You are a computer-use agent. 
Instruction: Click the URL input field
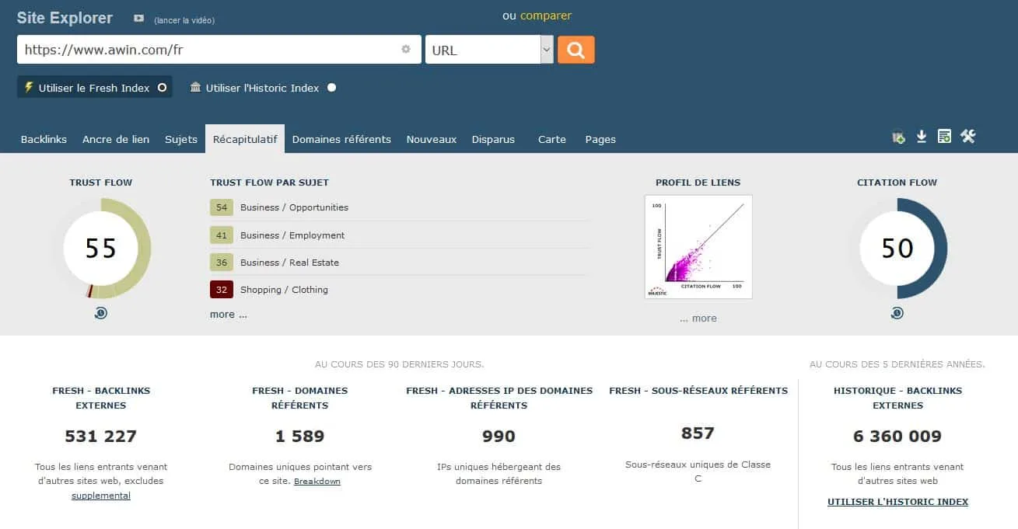[219, 50]
